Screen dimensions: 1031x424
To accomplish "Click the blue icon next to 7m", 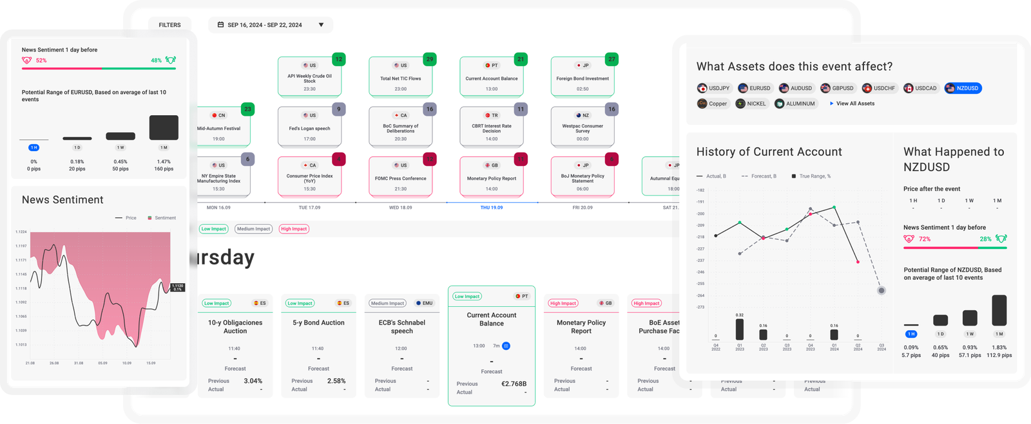I will click(x=506, y=346).
